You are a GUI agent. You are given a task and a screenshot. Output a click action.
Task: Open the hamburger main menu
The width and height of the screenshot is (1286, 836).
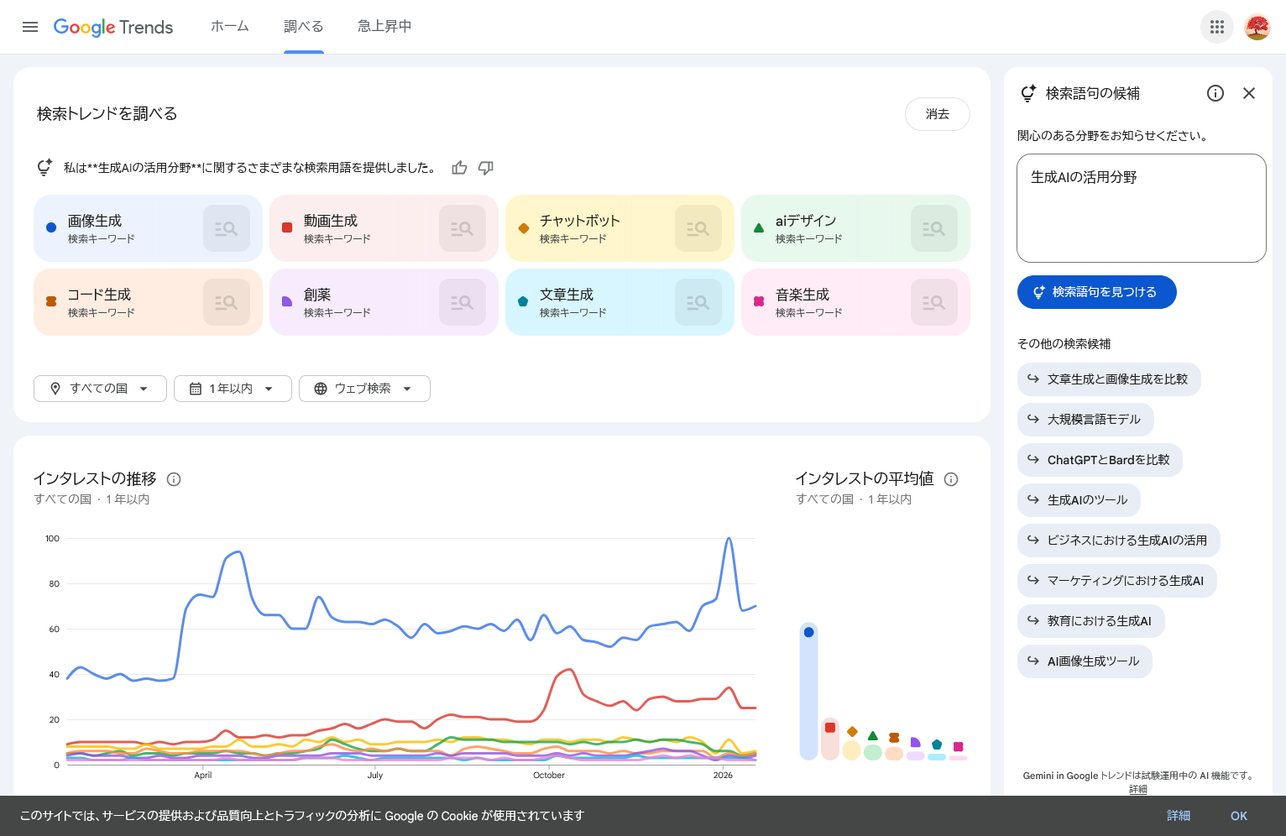(30, 27)
